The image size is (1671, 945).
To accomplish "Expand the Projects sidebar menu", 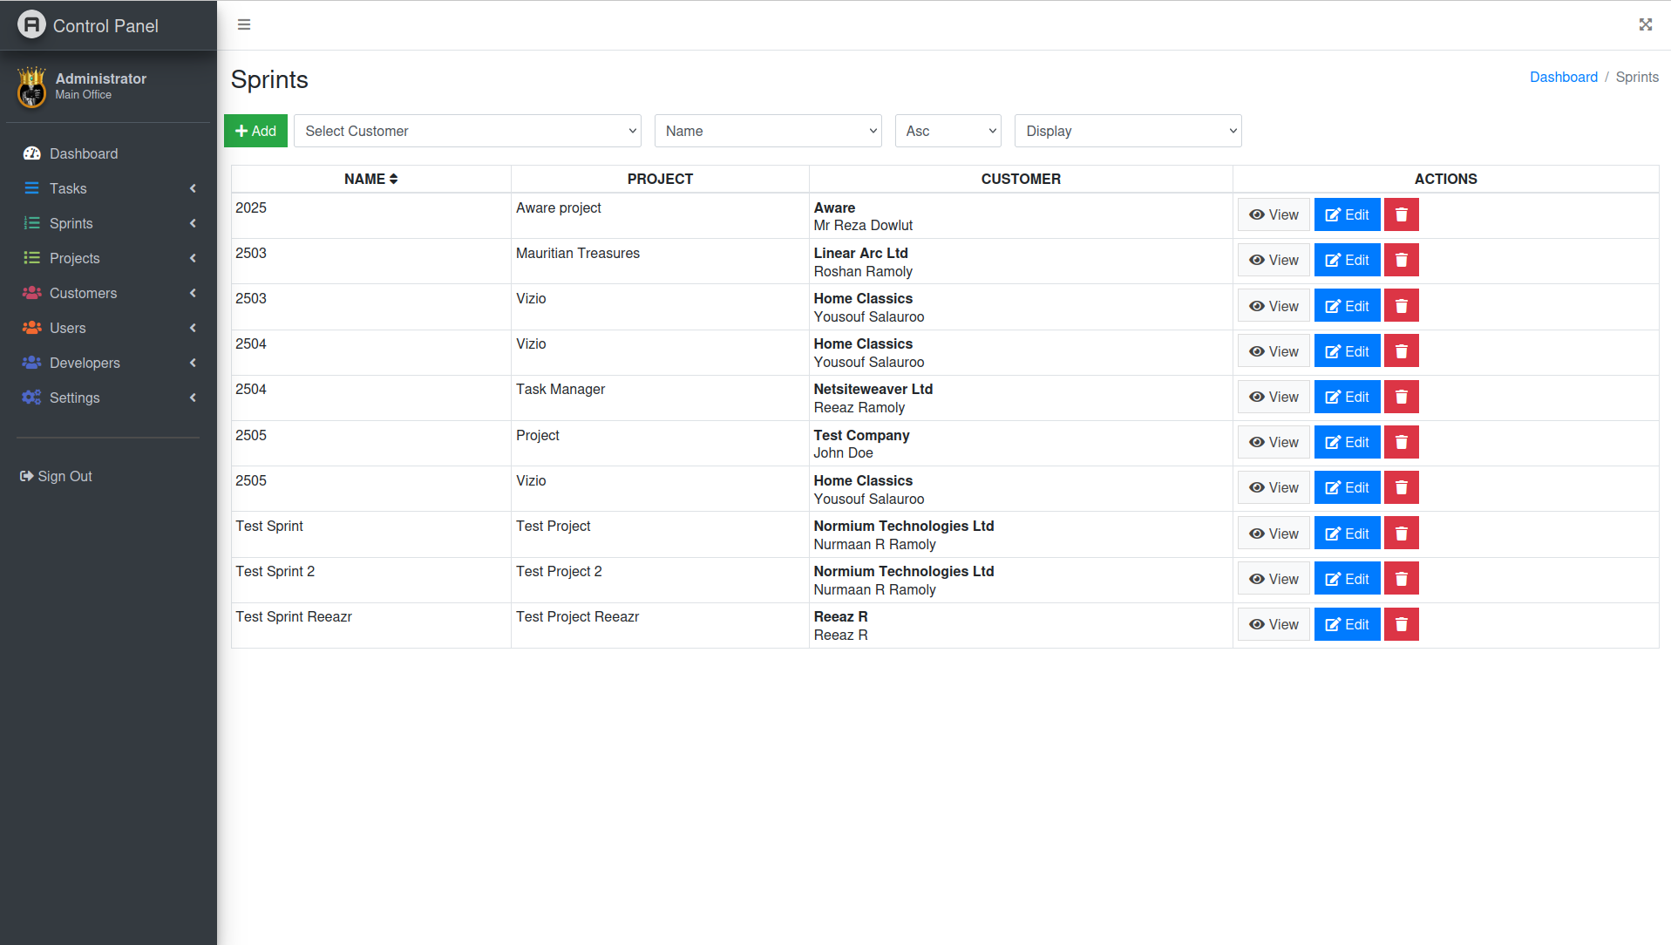I will pos(108,258).
